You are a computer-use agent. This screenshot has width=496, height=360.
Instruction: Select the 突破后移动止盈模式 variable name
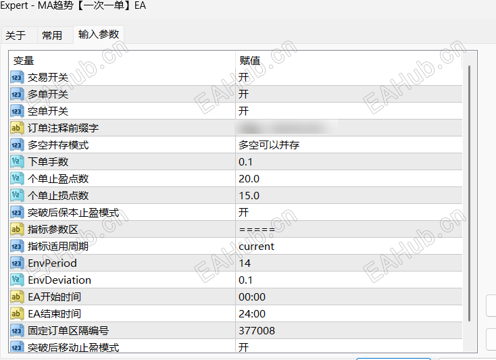coord(73,347)
